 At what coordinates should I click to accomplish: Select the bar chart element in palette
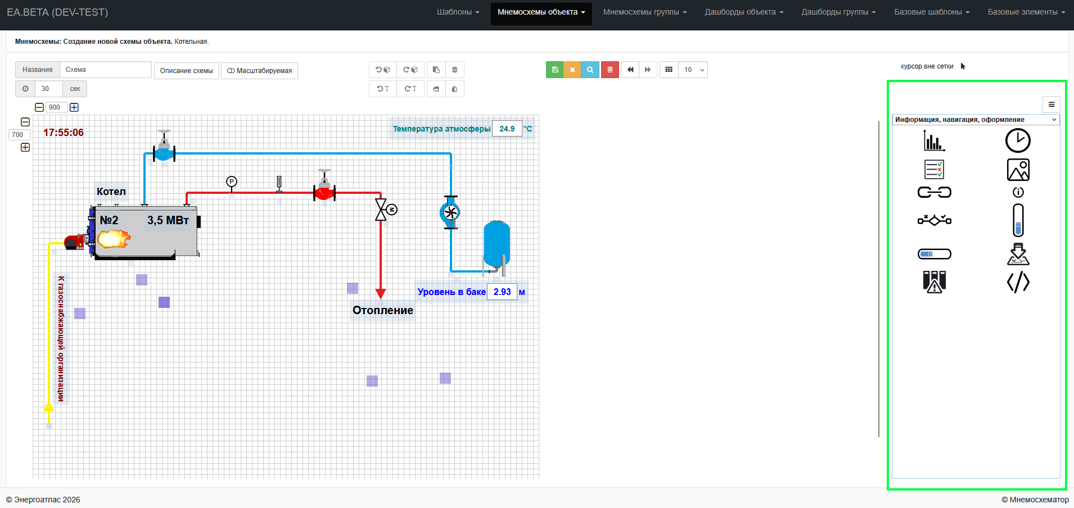tap(934, 140)
